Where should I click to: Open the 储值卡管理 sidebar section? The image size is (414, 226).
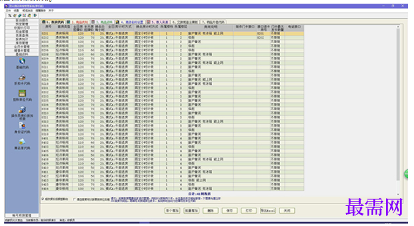click(x=22, y=50)
